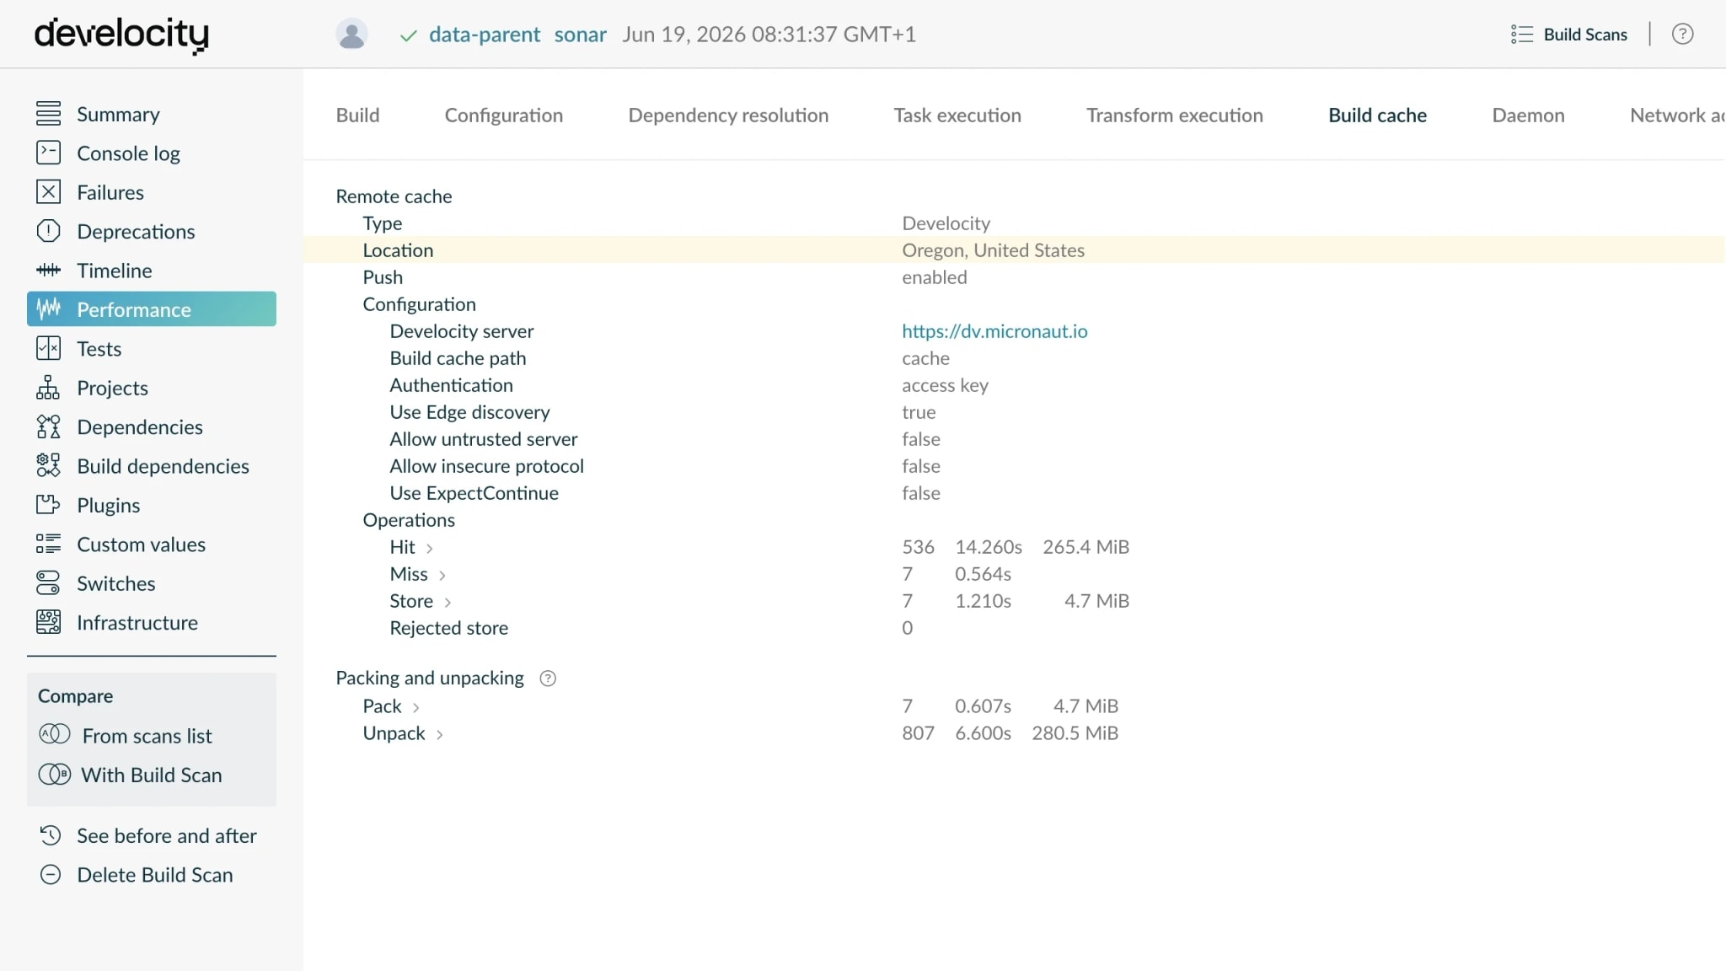Image resolution: width=1726 pixels, height=971 pixels.
Task: Click the With Build Scan compare icon
Action: coord(55,774)
